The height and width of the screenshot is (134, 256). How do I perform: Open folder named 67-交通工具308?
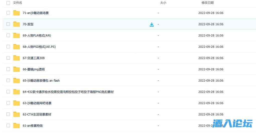click(x=34, y=58)
